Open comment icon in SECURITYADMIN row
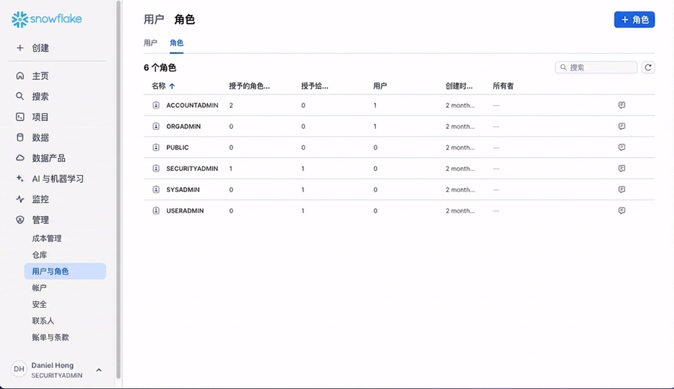The height and width of the screenshot is (389, 674). [x=622, y=169]
